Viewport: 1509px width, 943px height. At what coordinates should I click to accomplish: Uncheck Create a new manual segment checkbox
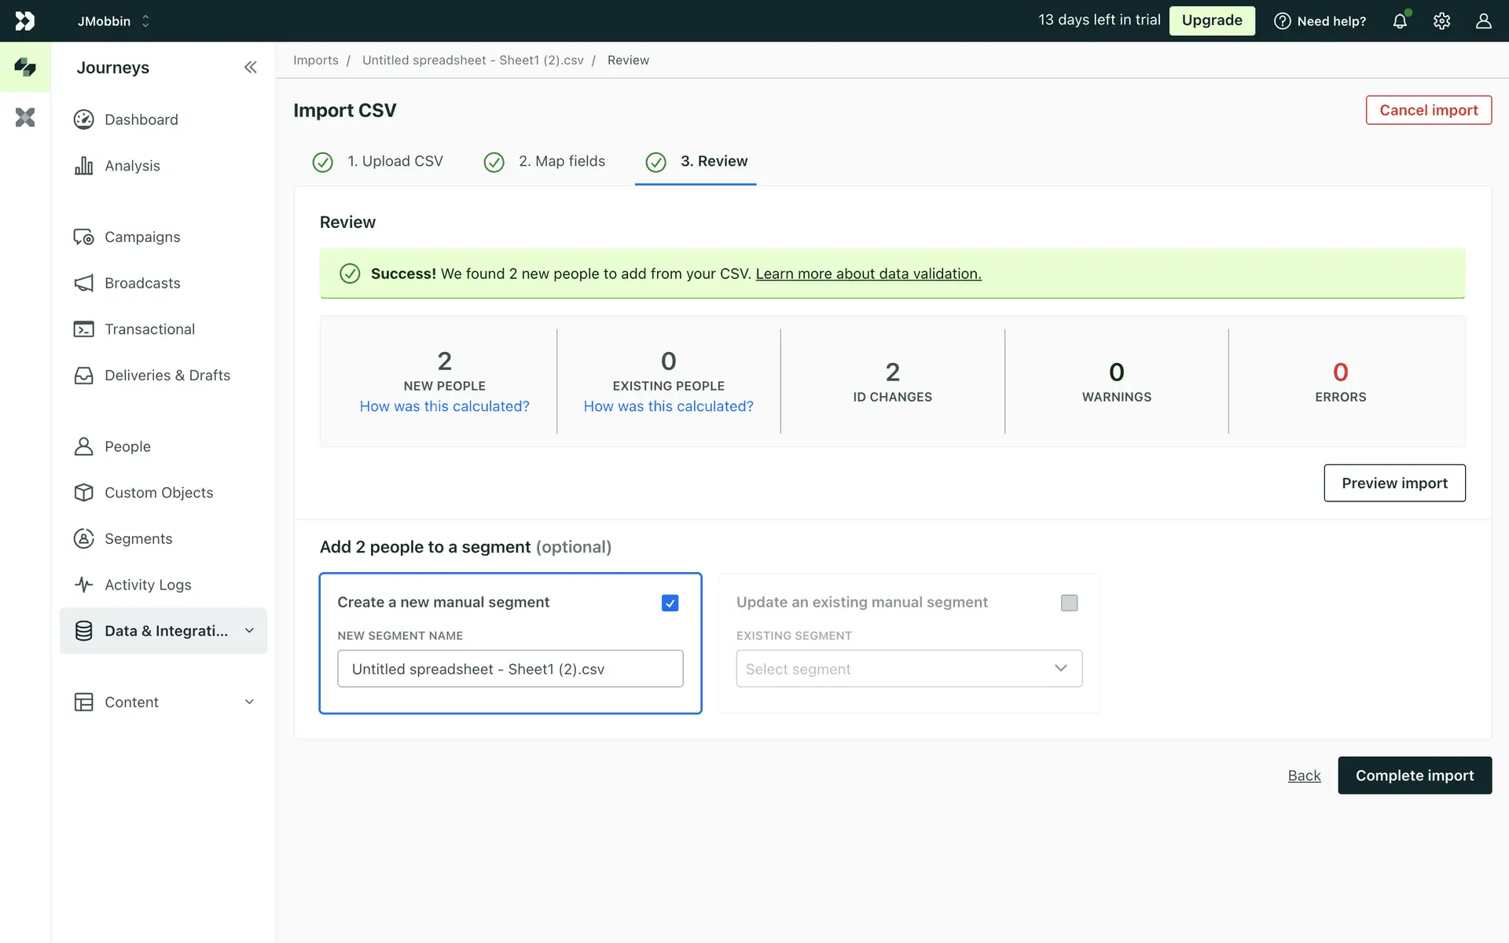(670, 603)
